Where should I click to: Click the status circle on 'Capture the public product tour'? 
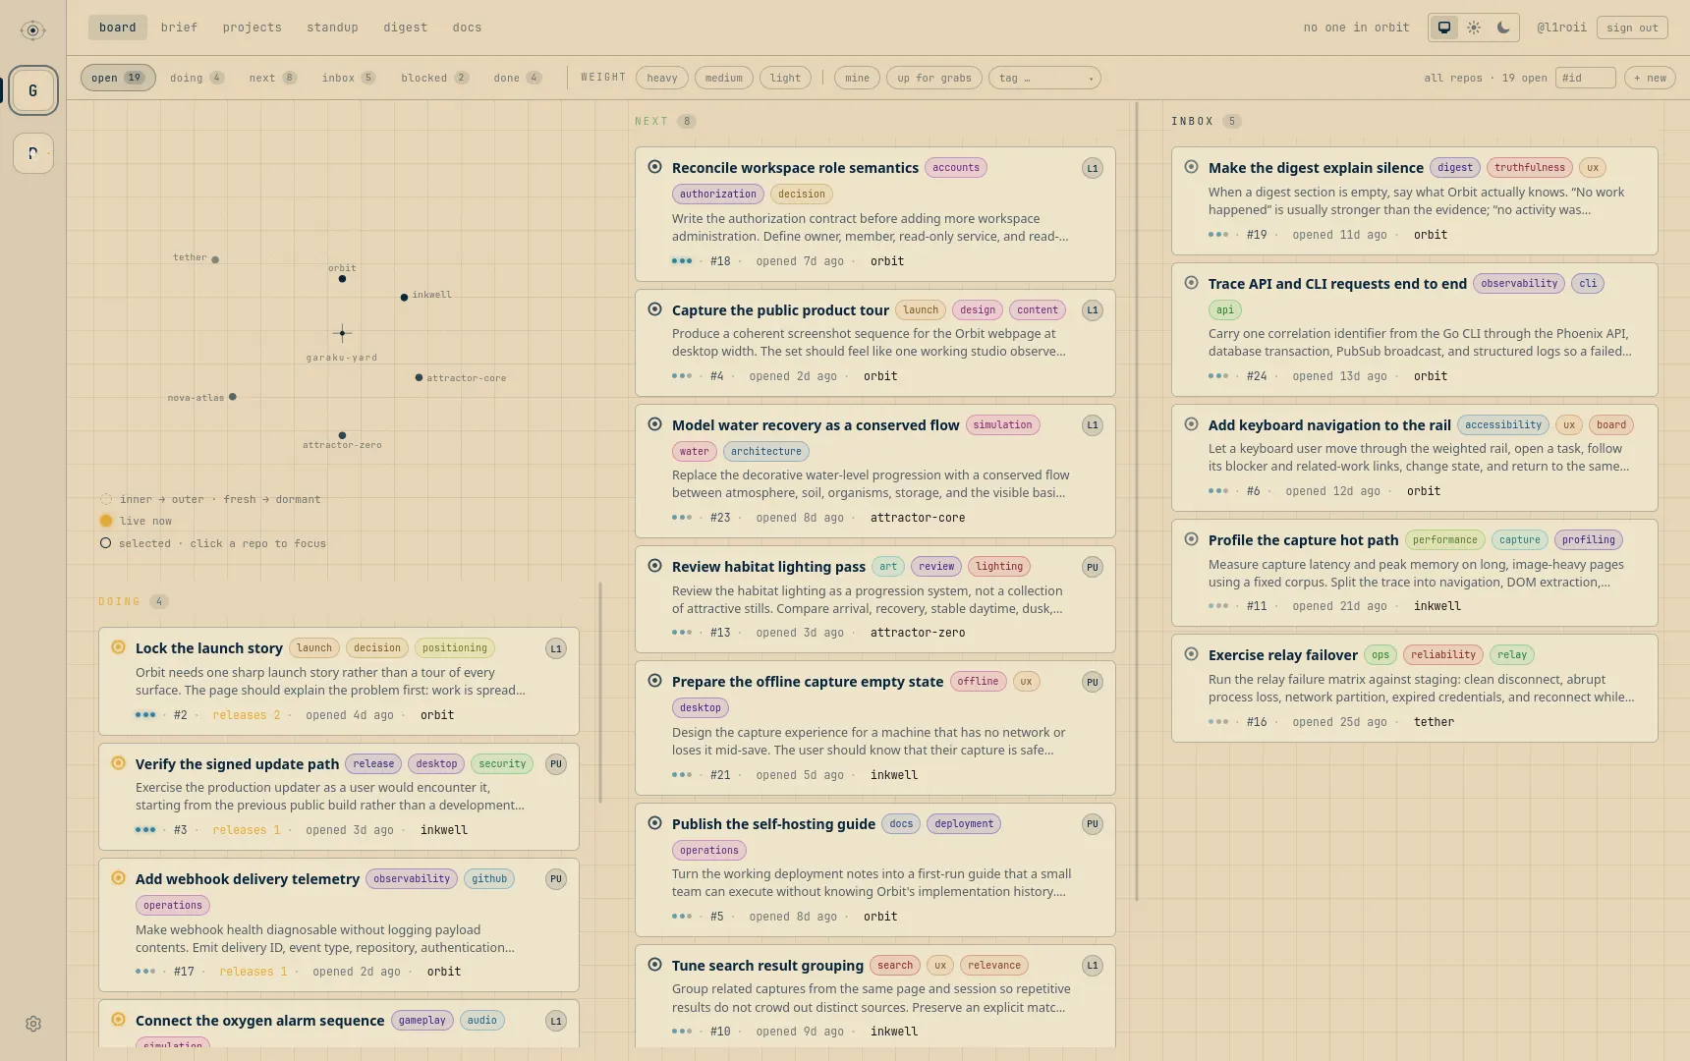click(x=655, y=309)
